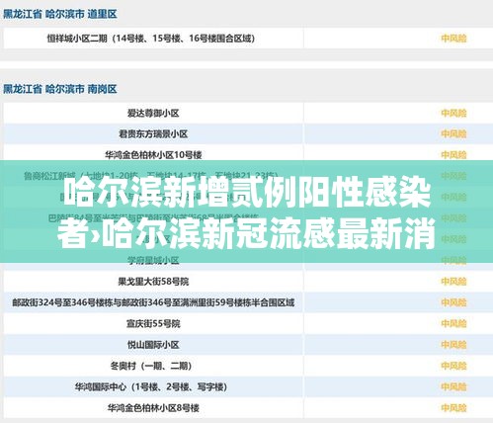Select the 爱达尊御小区 row name

tap(153, 114)
